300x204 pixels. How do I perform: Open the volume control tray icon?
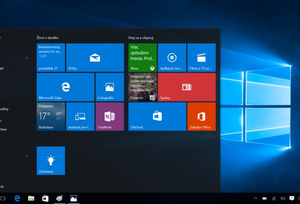pos(283,198)
